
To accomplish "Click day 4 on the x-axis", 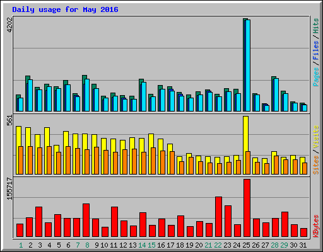I will pyautogui.click(x=49, y=245).
